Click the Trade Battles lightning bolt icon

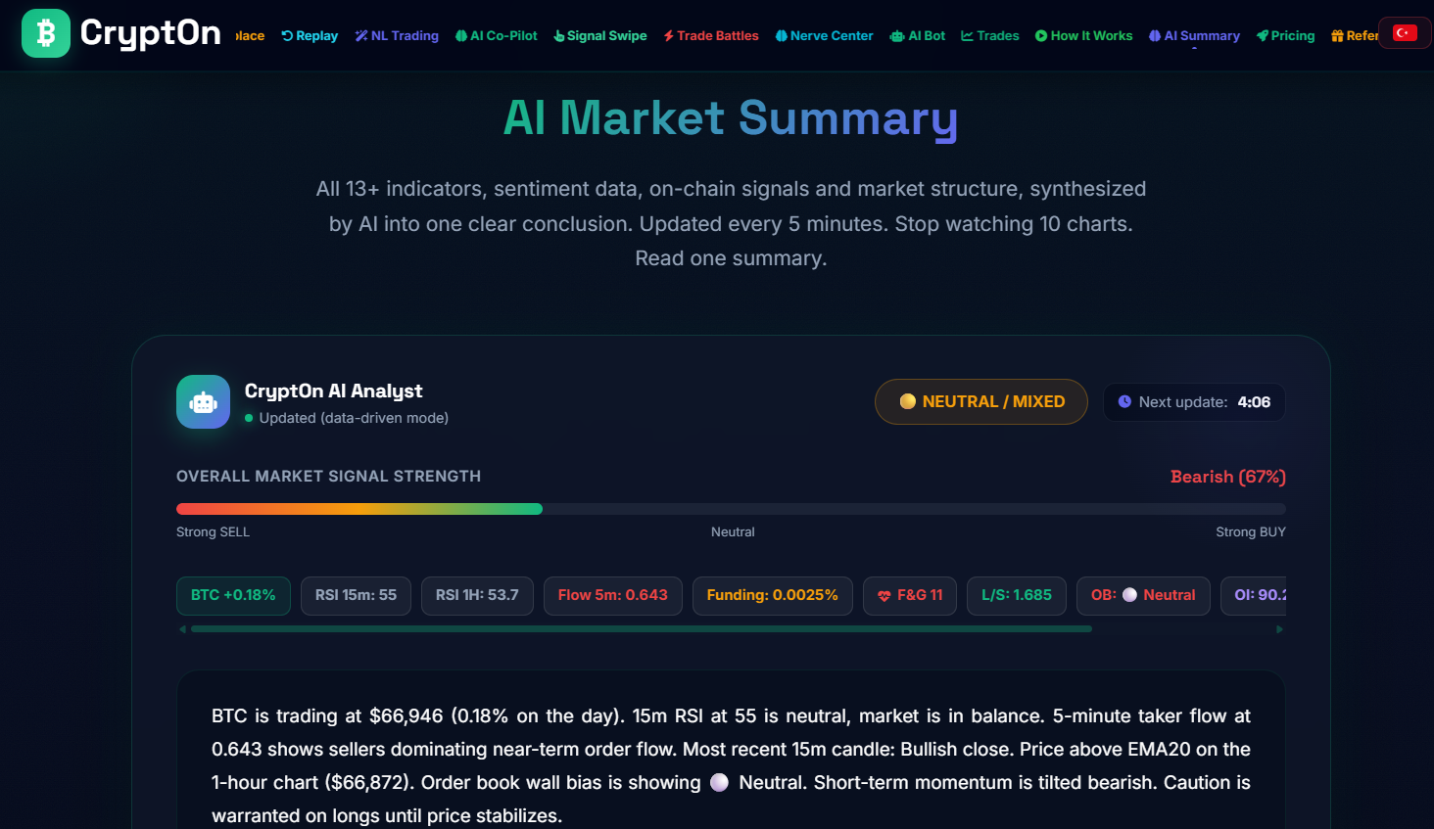tap(669, 36)
